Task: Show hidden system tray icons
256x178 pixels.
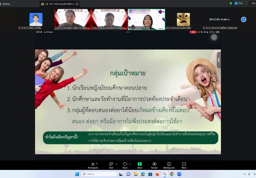Action: point(244,174)
